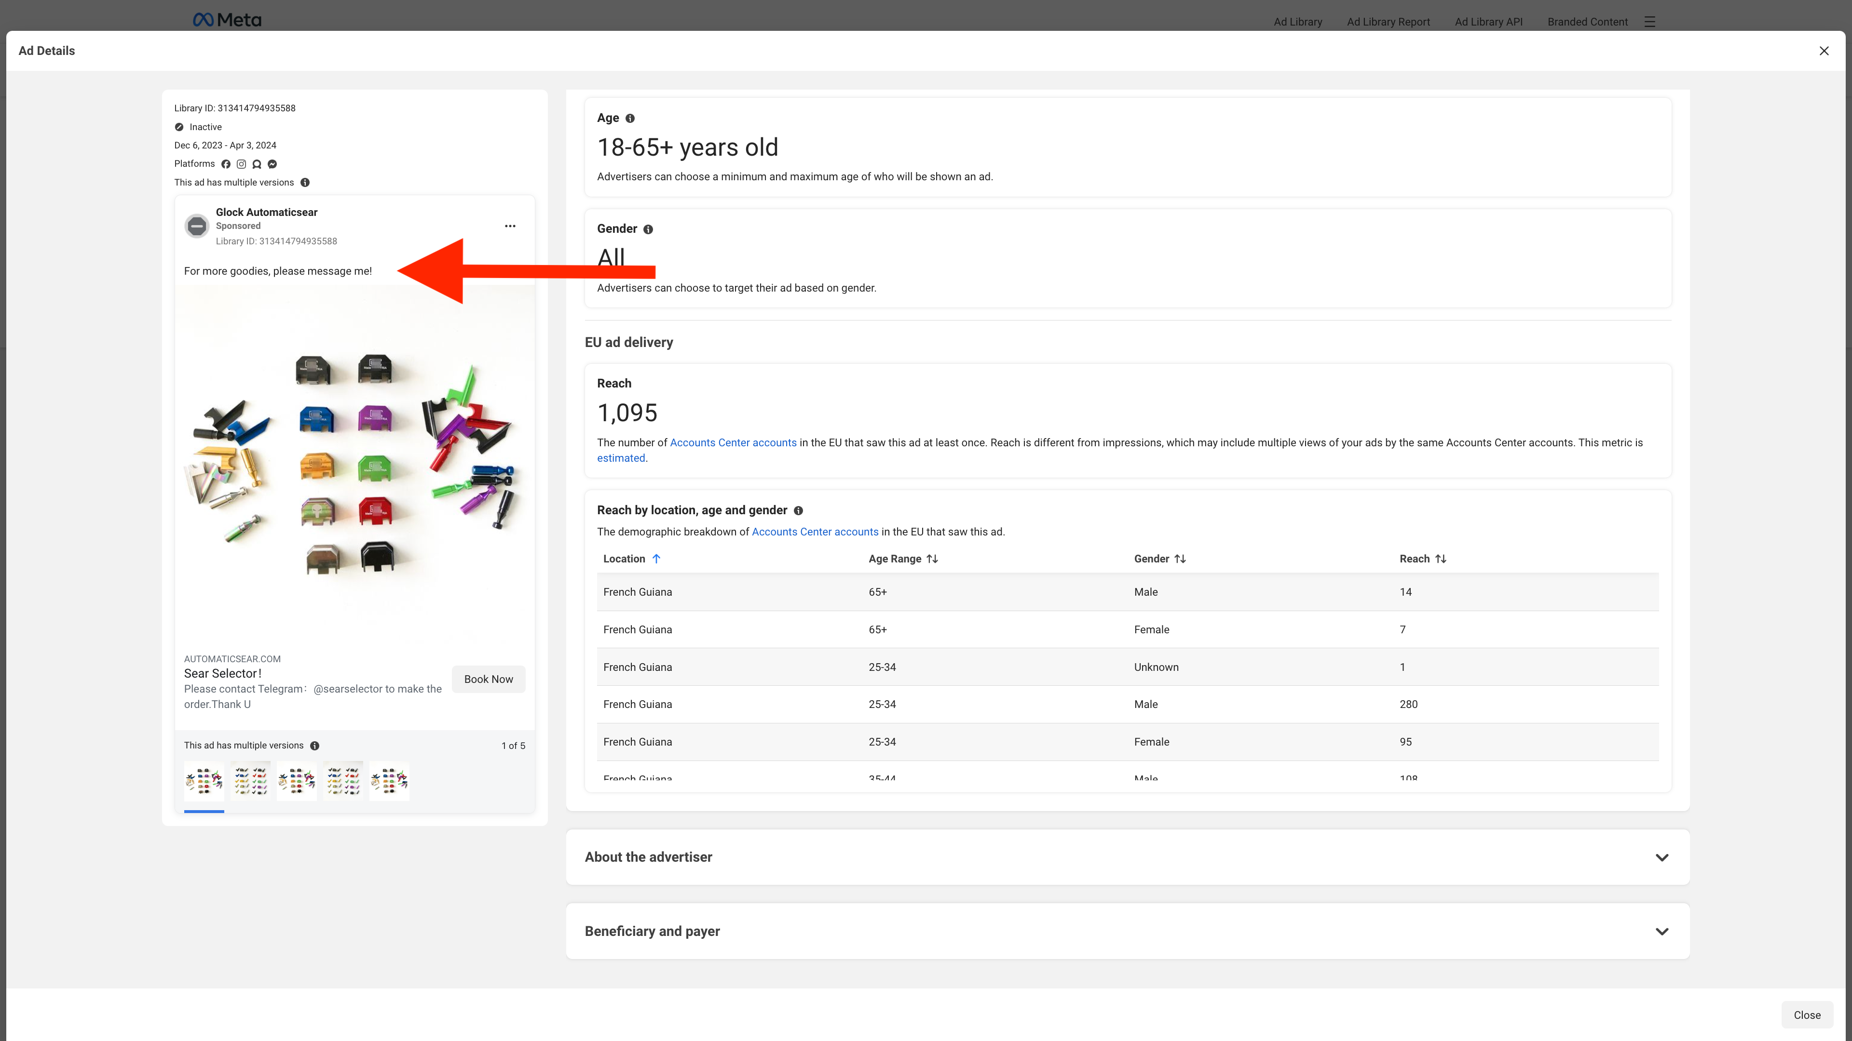Expand About the advertiser section
This screenshot has height=1041, width=1852.
click(x=1661, y=858)
